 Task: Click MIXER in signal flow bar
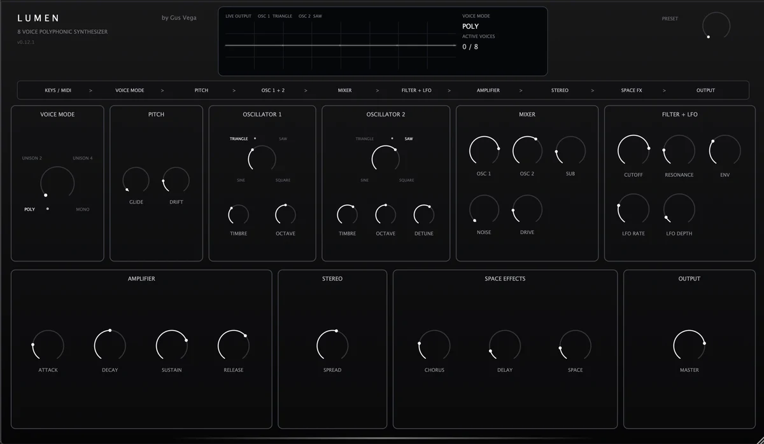coord(345,90)
